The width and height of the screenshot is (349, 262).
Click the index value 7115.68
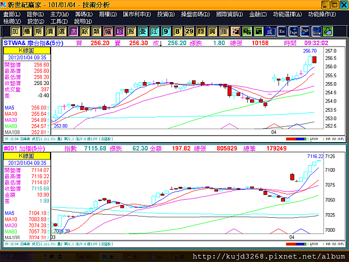95,148
